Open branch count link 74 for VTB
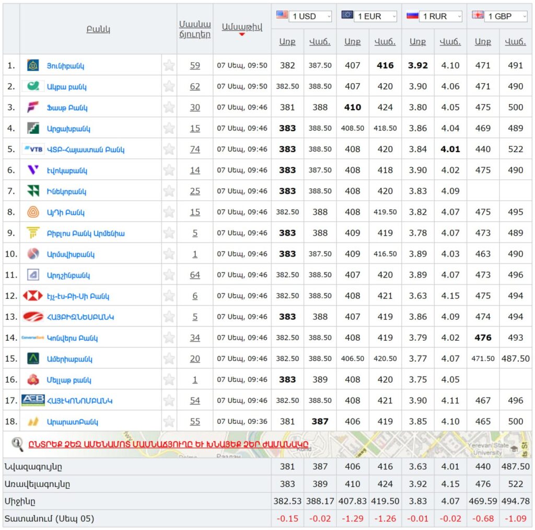This screenshot has width=535, height=530. 195,149
